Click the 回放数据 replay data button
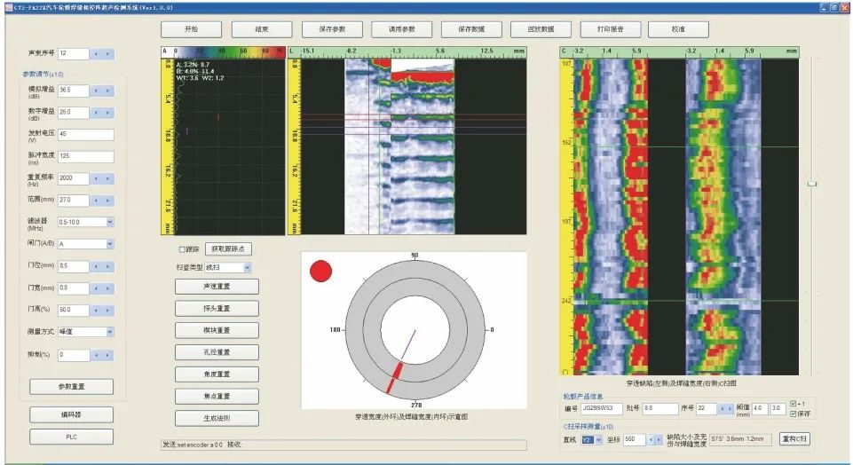853x465 pixels. pos(541,29)
